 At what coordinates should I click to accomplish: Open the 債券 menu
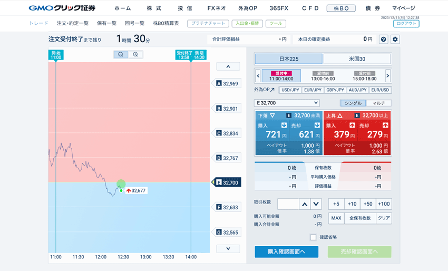373,8
